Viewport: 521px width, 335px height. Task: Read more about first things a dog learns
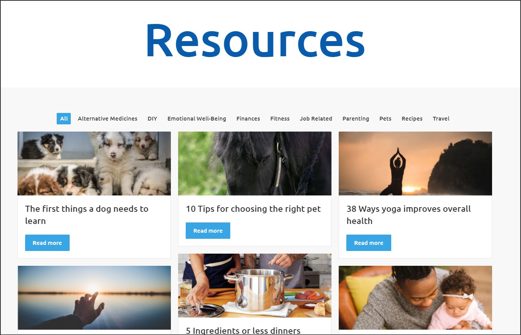click(47, 243)
